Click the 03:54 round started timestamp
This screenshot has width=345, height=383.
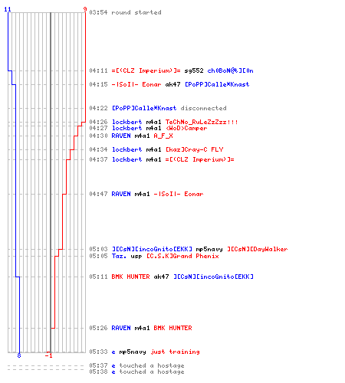click(98, 12)
